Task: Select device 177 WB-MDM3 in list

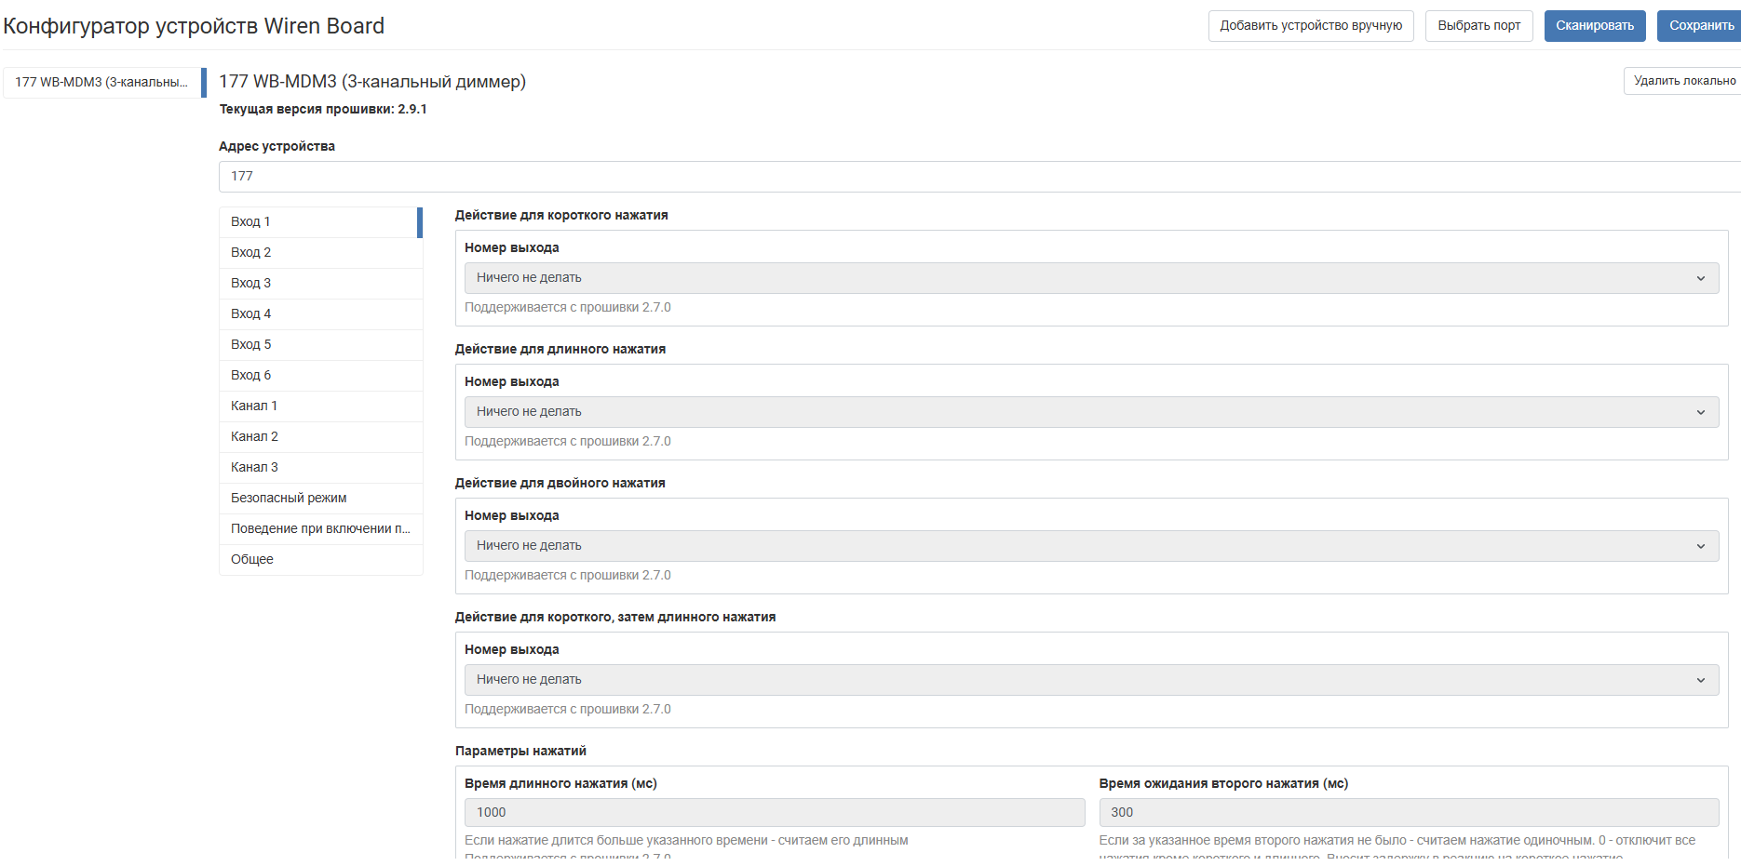Action: tap(102, 83)
